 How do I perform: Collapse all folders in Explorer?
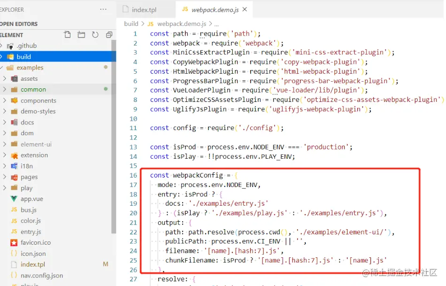[109, 35]
